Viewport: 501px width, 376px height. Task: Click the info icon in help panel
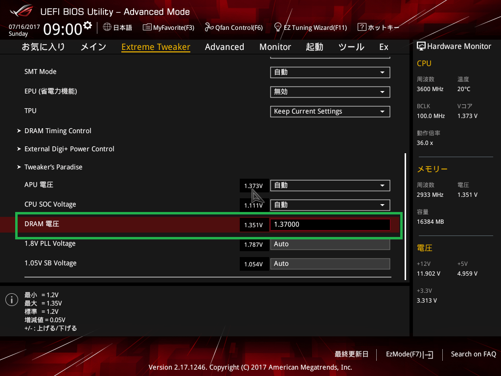11,300
